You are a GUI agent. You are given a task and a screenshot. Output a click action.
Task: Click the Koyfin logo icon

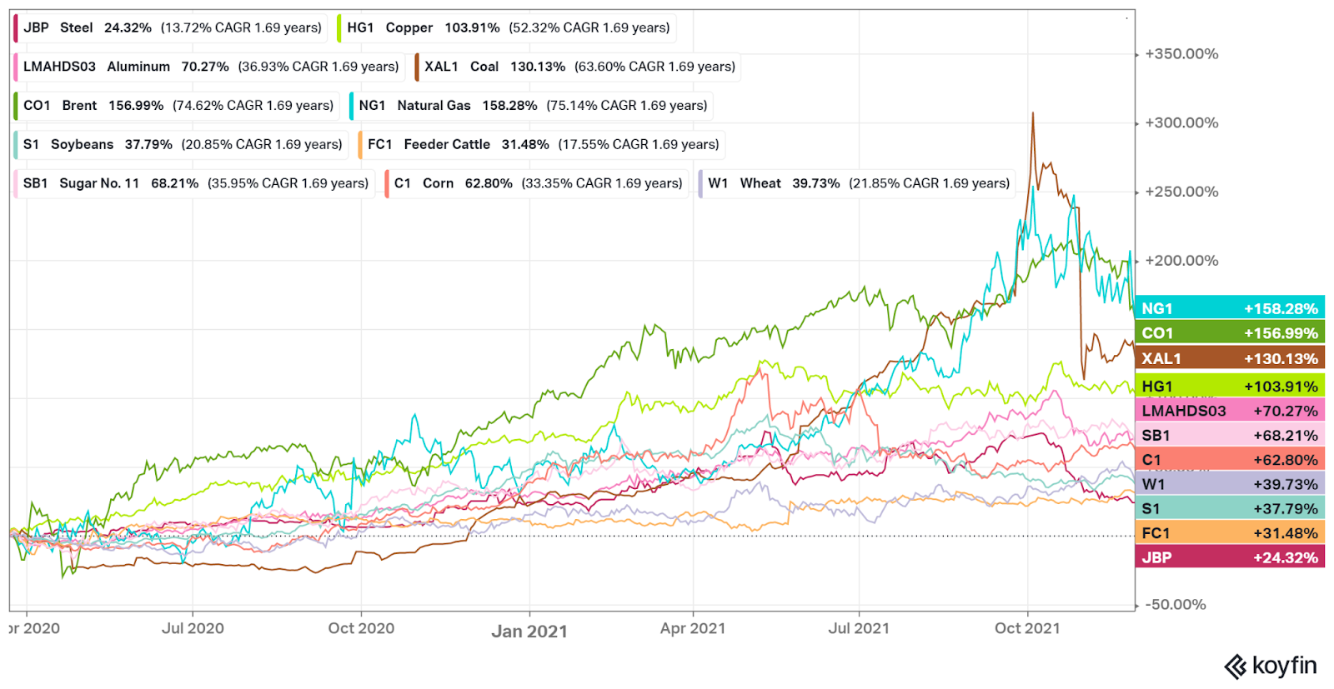pyautogui.click(x=1235, y=667)
